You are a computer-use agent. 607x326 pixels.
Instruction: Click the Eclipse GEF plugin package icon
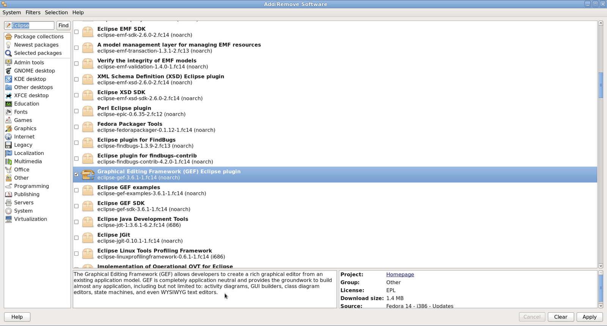click(x=88, y=174)
